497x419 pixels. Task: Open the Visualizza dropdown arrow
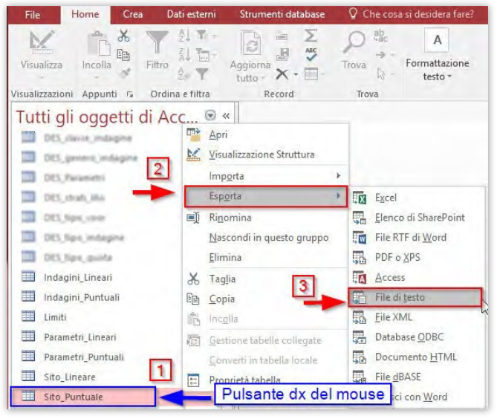[42, 77]
